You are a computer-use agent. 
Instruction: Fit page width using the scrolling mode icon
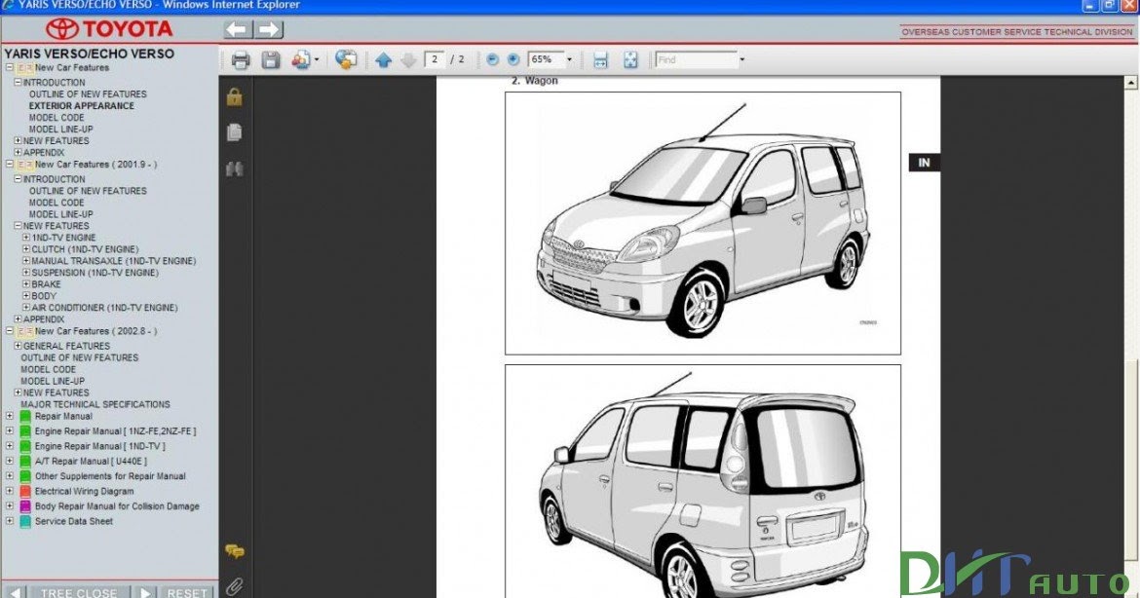600,60
